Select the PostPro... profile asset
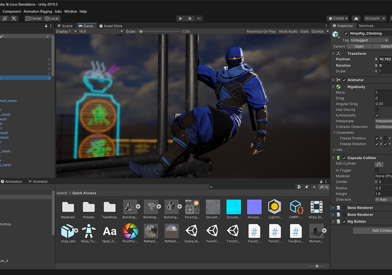This screenshot has height=275, width=392. coord(130,234)
